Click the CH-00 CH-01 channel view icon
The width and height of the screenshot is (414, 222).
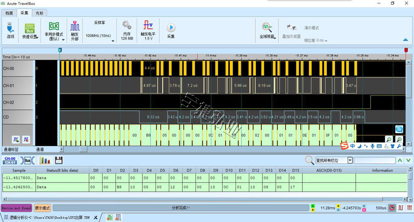click(x=10, y=161)
